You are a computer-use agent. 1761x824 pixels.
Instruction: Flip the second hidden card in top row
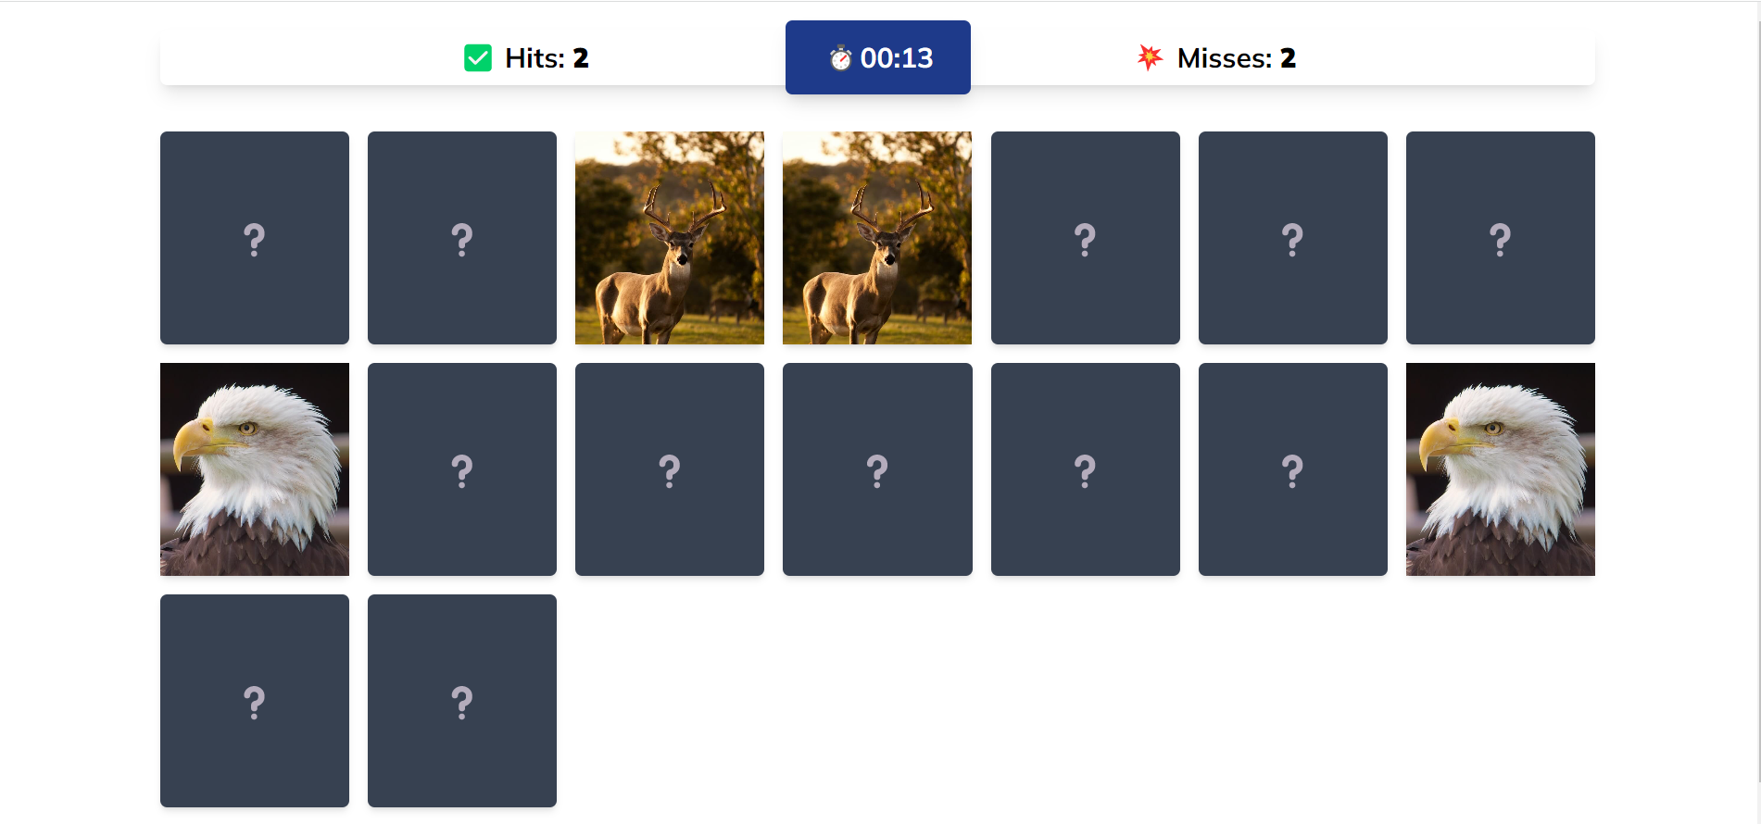(x=462, y=238)
